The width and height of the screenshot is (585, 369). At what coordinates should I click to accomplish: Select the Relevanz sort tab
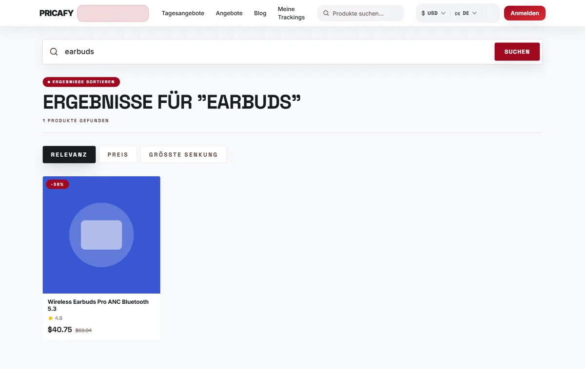[69, 154]
